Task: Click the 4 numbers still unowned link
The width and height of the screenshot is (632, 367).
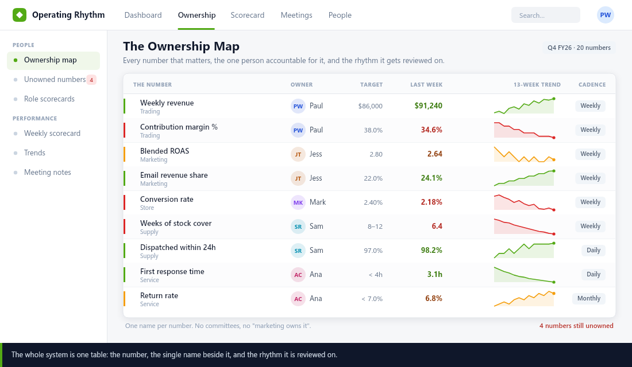Action: (x=576, y=326)
